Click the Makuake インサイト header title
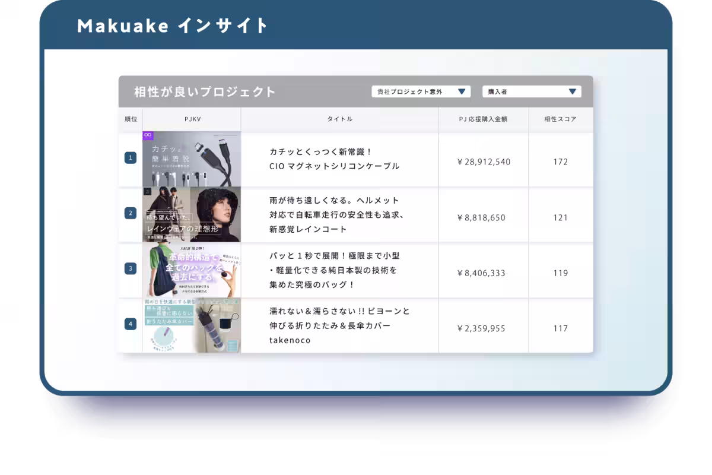The image size is (712, 475). pyautogui.click(x=173, y=26)
